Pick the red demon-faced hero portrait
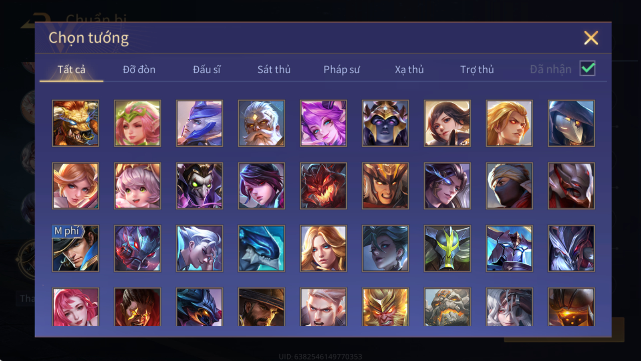Screen dimensions: 641x361 pos(323,186)
